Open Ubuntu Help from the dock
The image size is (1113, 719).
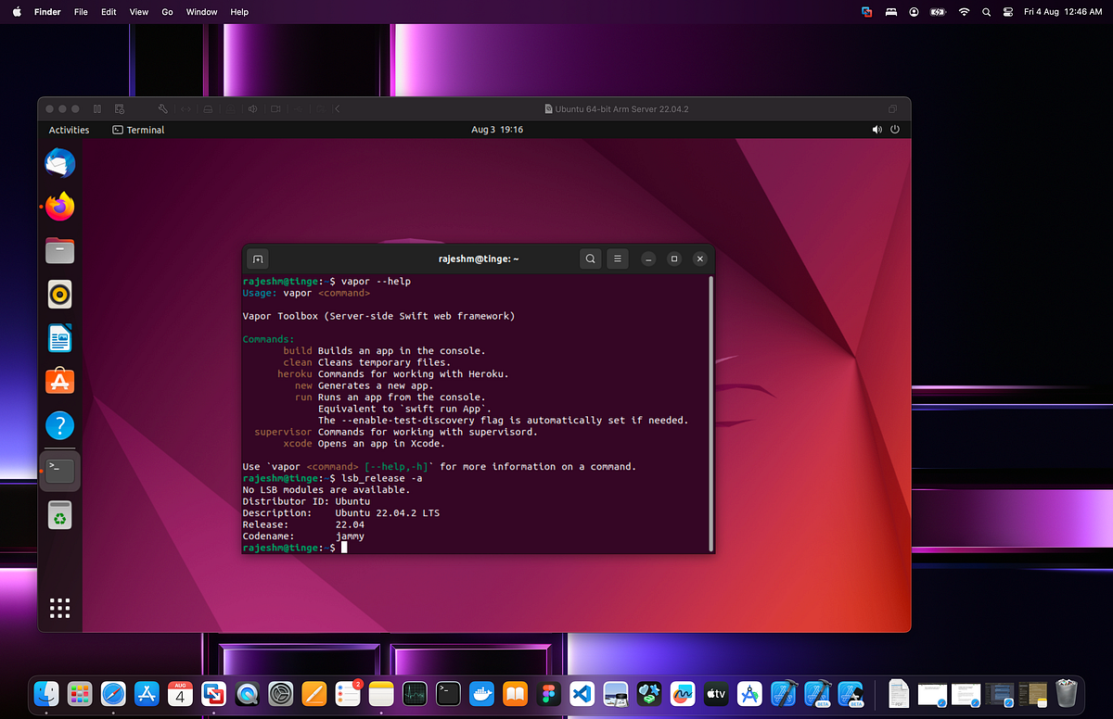click(x=59, y=424)
